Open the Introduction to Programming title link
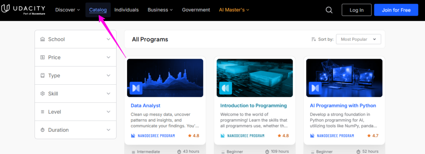The image size is (425, 154). (x=254, y=105)
